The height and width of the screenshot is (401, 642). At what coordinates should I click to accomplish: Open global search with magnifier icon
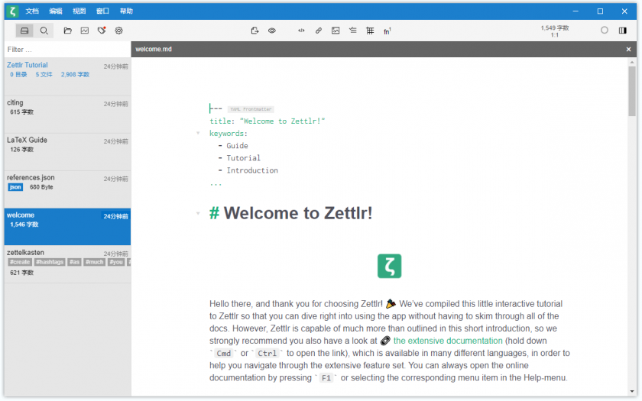[44, 31]
